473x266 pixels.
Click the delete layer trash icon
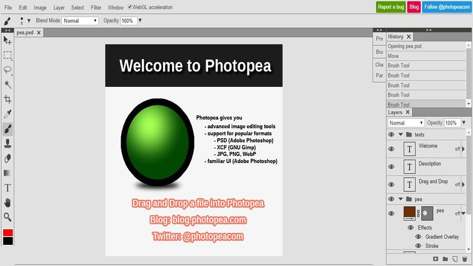point(465,259)
